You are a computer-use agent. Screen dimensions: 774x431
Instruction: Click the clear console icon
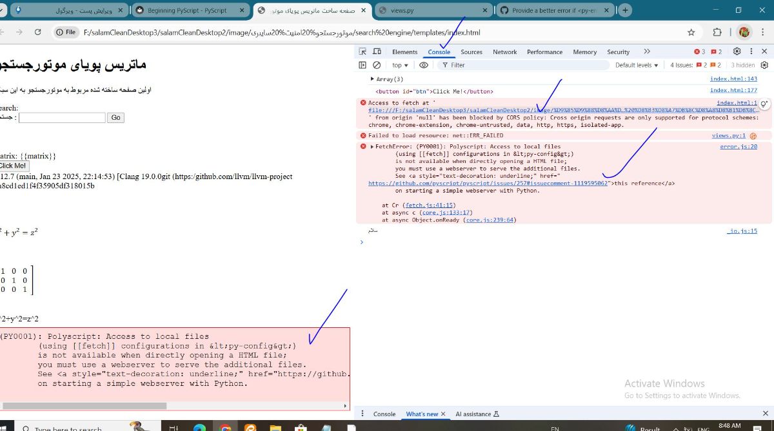click(x=377, y=65)
